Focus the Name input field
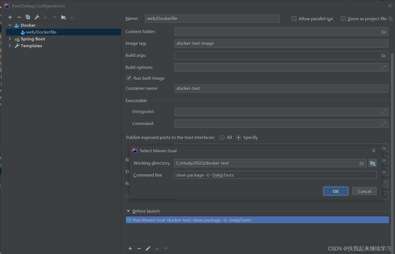The width and height of the screenshot is (395, 254). [212, 19]
